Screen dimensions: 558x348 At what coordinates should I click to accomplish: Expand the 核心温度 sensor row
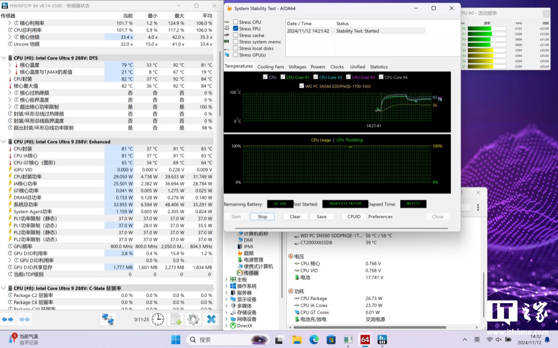pos(10,65)
